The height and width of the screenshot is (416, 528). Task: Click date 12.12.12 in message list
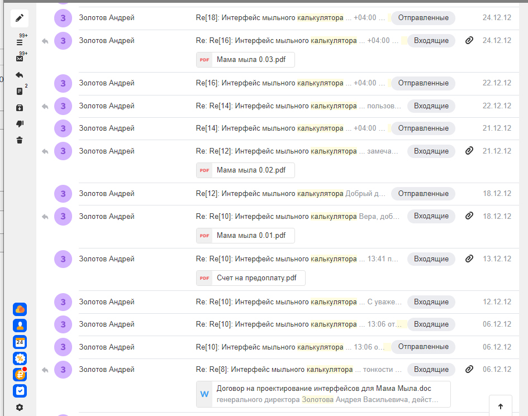tap(497, 302)
